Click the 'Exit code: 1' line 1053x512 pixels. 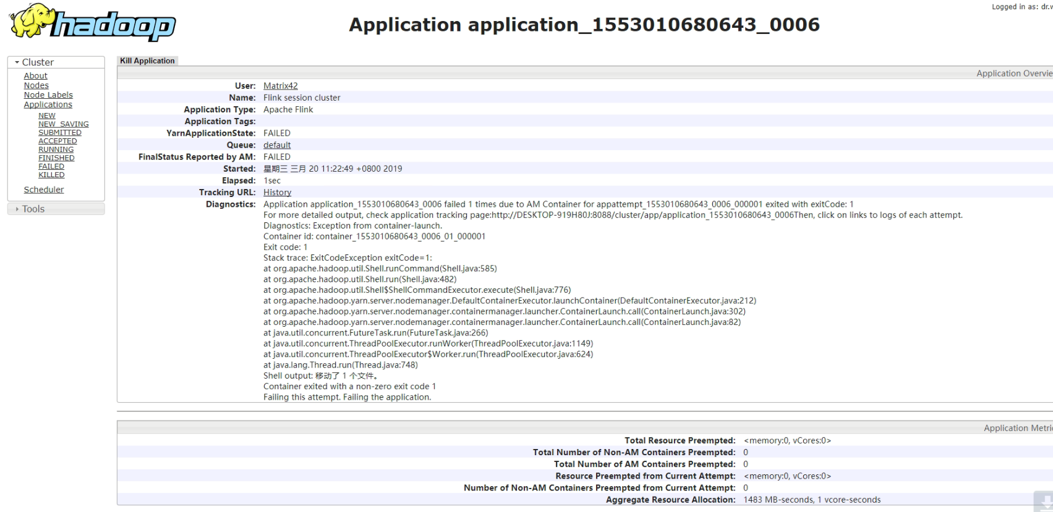(285, 247)
